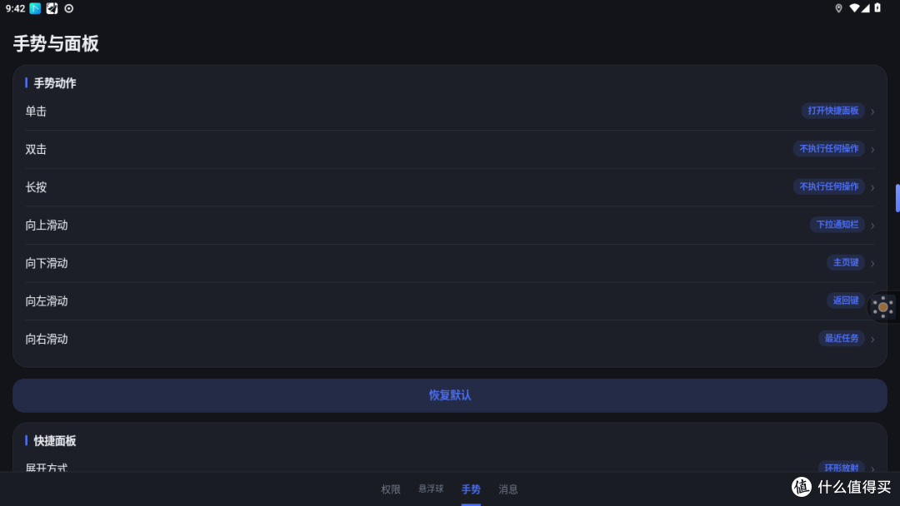
Task: Switch to the 消息 tab
Action: point(508,489)
